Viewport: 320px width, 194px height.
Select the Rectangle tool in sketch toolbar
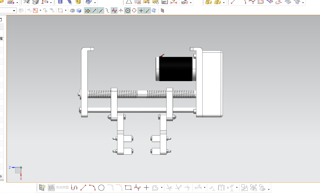coord(128,187)
